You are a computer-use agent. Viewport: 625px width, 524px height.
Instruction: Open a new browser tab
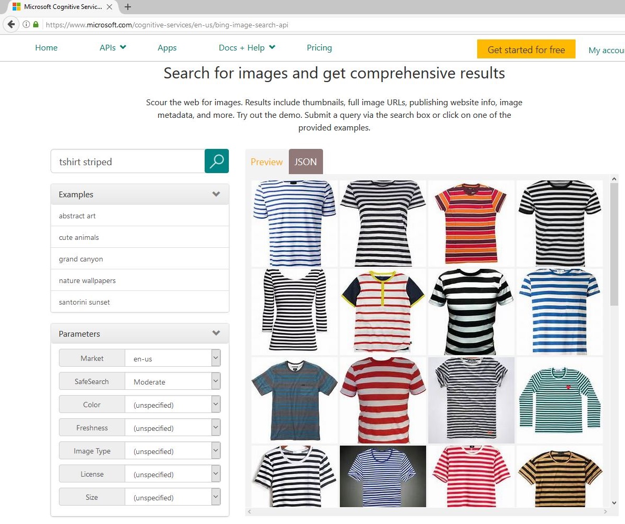pos(128,7)
